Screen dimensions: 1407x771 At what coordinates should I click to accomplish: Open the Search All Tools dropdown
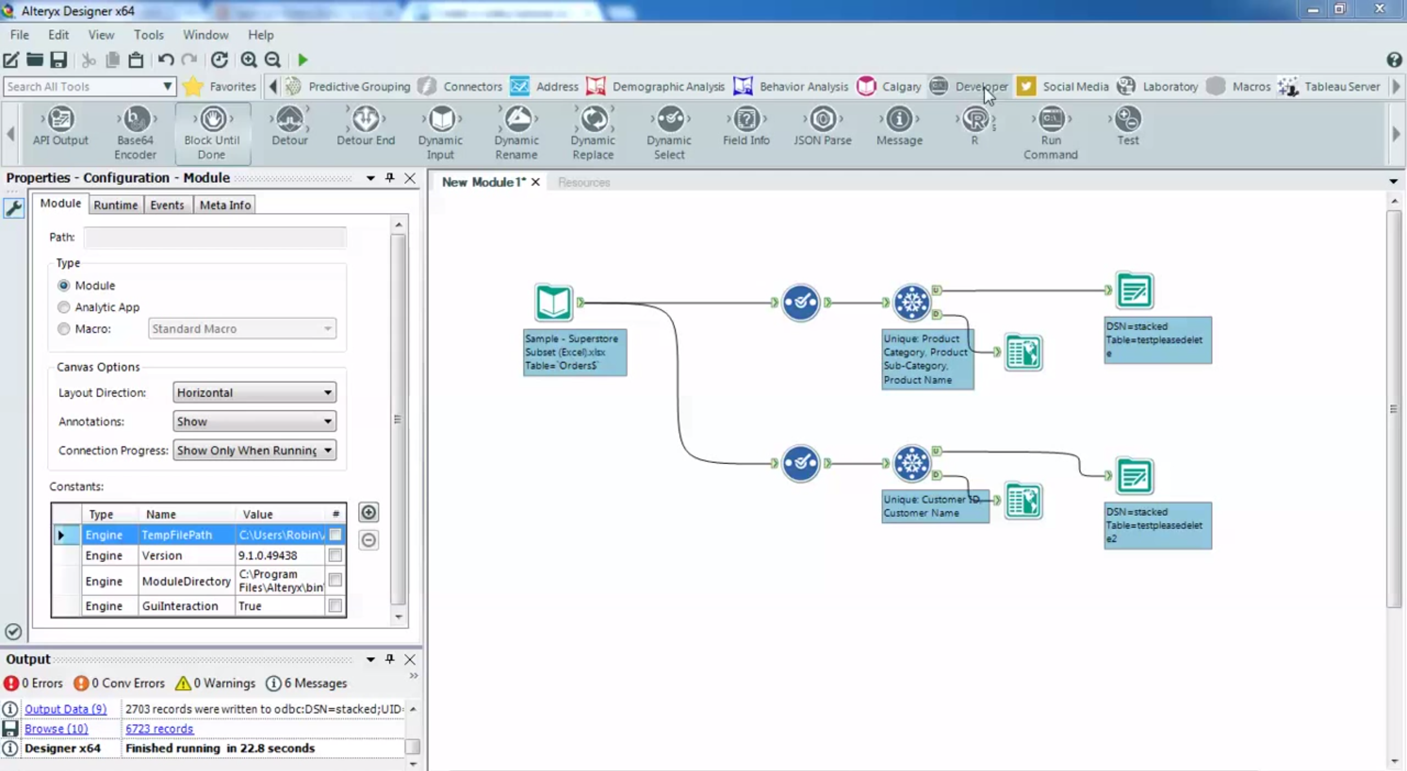[x=167, y=86]
